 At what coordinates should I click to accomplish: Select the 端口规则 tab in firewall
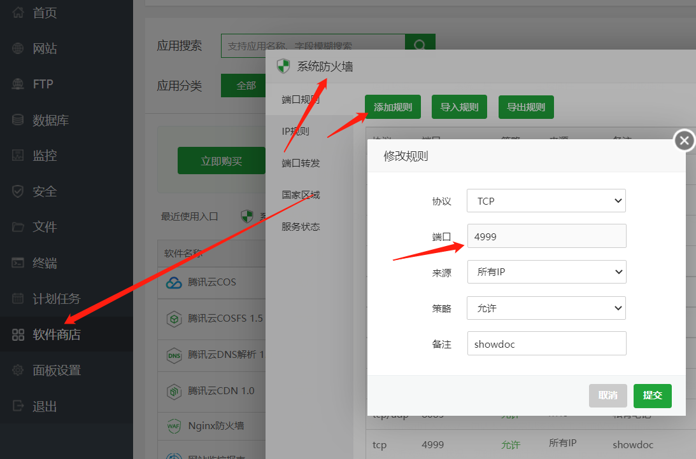pyautogui.click(x=309, y=100)
